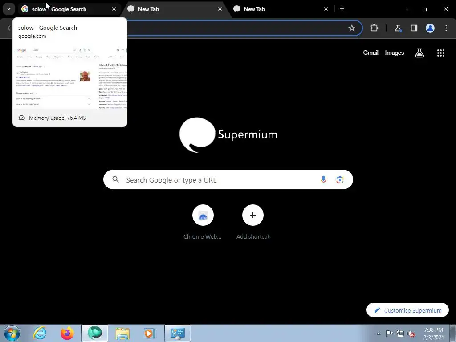Close the rightmost New Tab

pyautogui.click(x=326, y=9)
